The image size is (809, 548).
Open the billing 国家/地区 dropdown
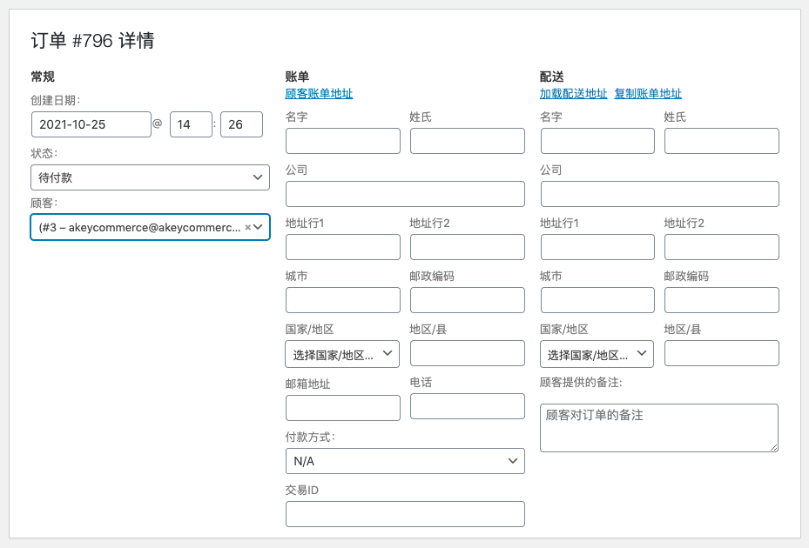tap(342, 354)
